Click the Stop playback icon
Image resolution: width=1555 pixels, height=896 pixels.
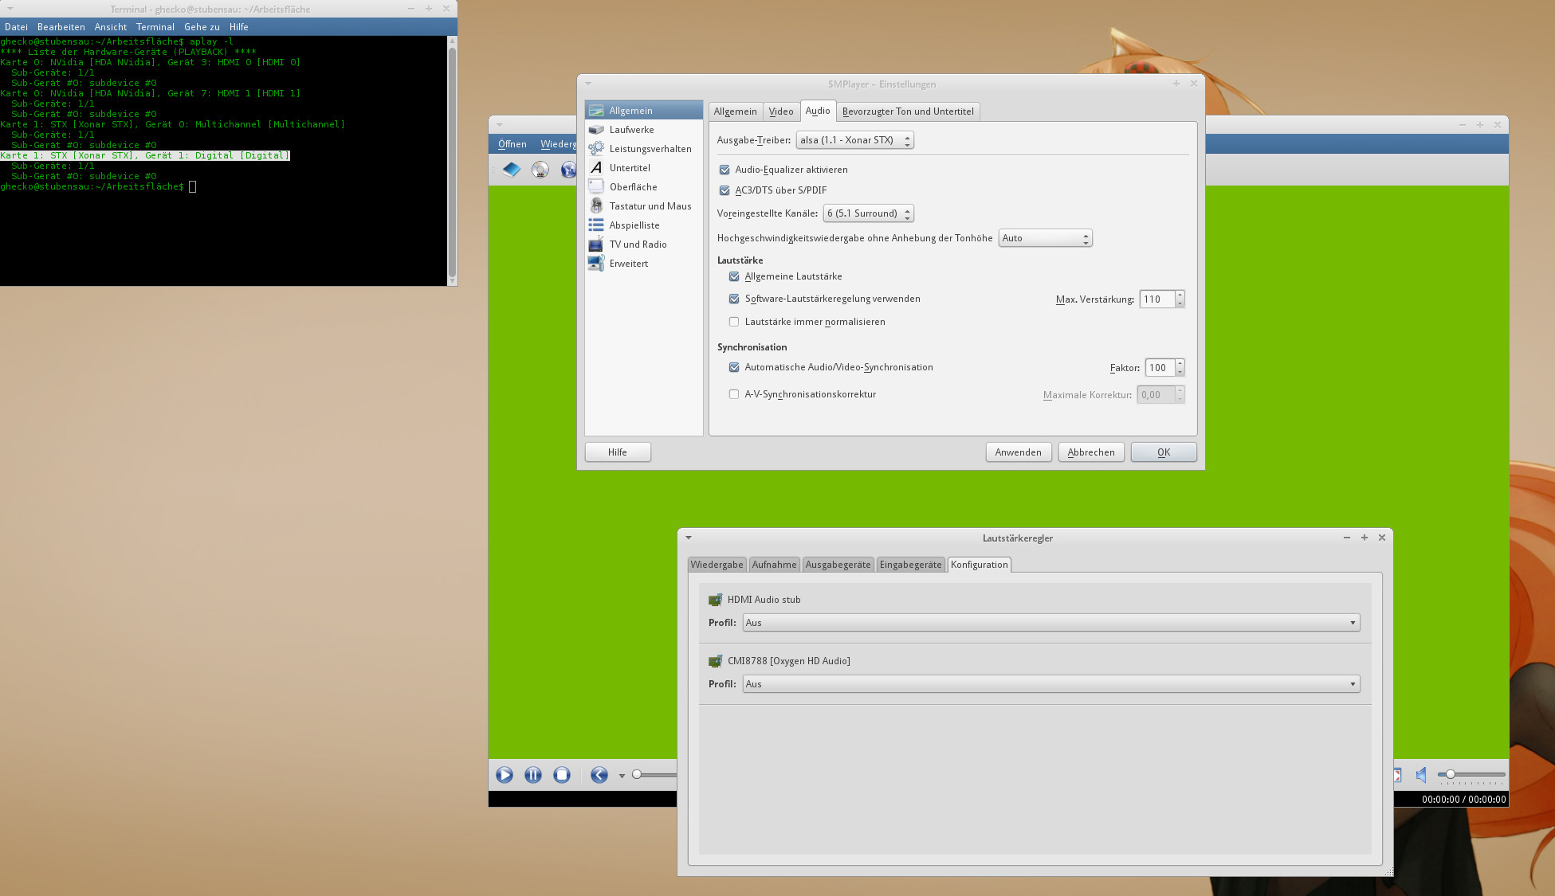point(562,775)
